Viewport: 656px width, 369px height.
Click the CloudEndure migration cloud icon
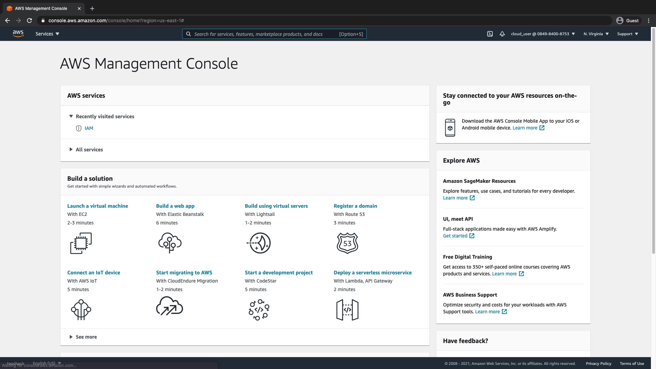(x=169, y=306)
